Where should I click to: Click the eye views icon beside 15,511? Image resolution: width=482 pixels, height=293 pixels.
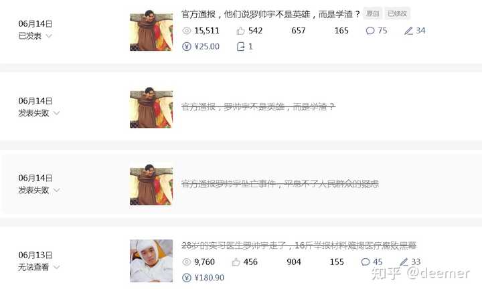coord(187,31)
